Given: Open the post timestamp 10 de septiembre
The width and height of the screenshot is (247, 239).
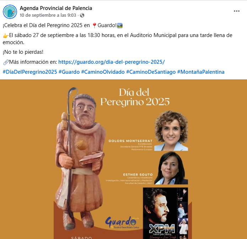Looking at the screenshot, I should (x=48, y=15).
